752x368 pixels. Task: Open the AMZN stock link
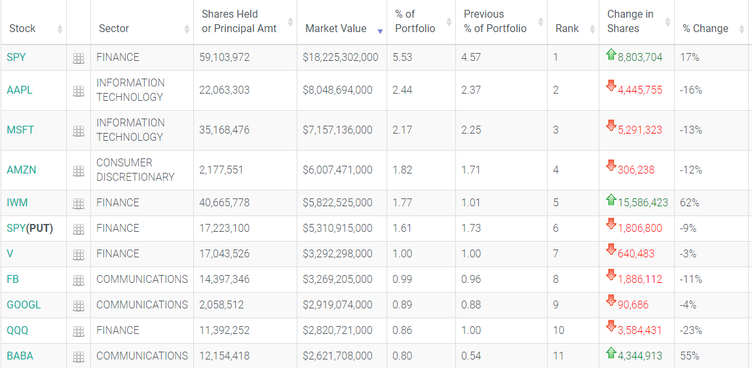point(22,170)
